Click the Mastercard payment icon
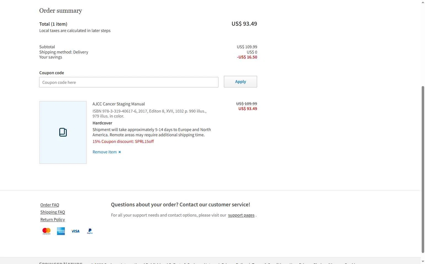The image size is (425, 264). tap(46, 231)
